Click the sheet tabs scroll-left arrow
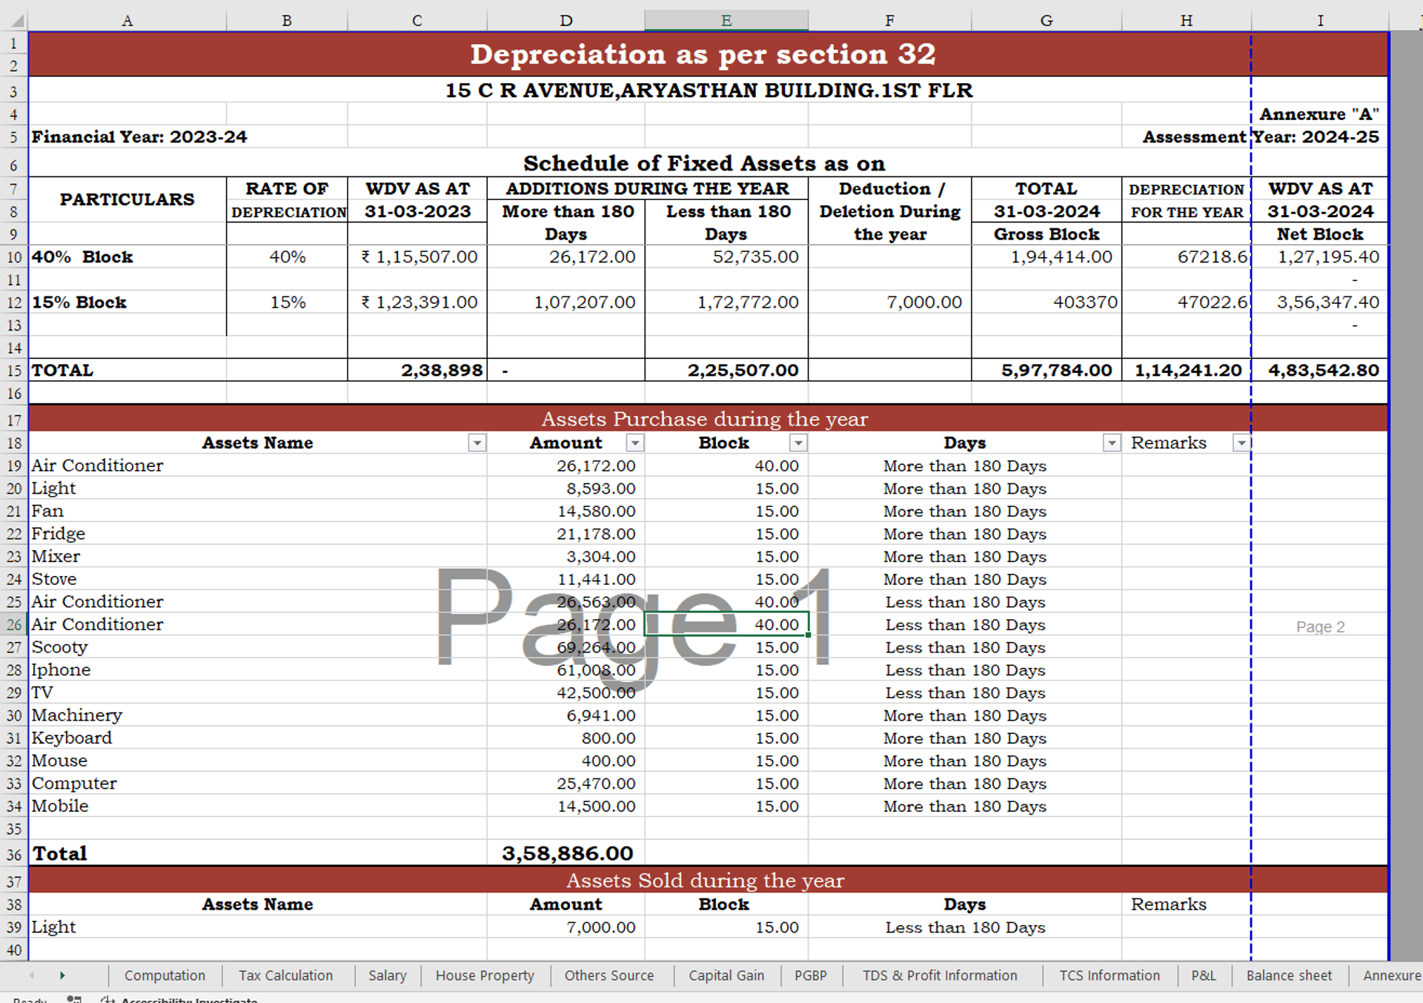The height and width of the screenshot is (1003, 1423). click(31, 976)
